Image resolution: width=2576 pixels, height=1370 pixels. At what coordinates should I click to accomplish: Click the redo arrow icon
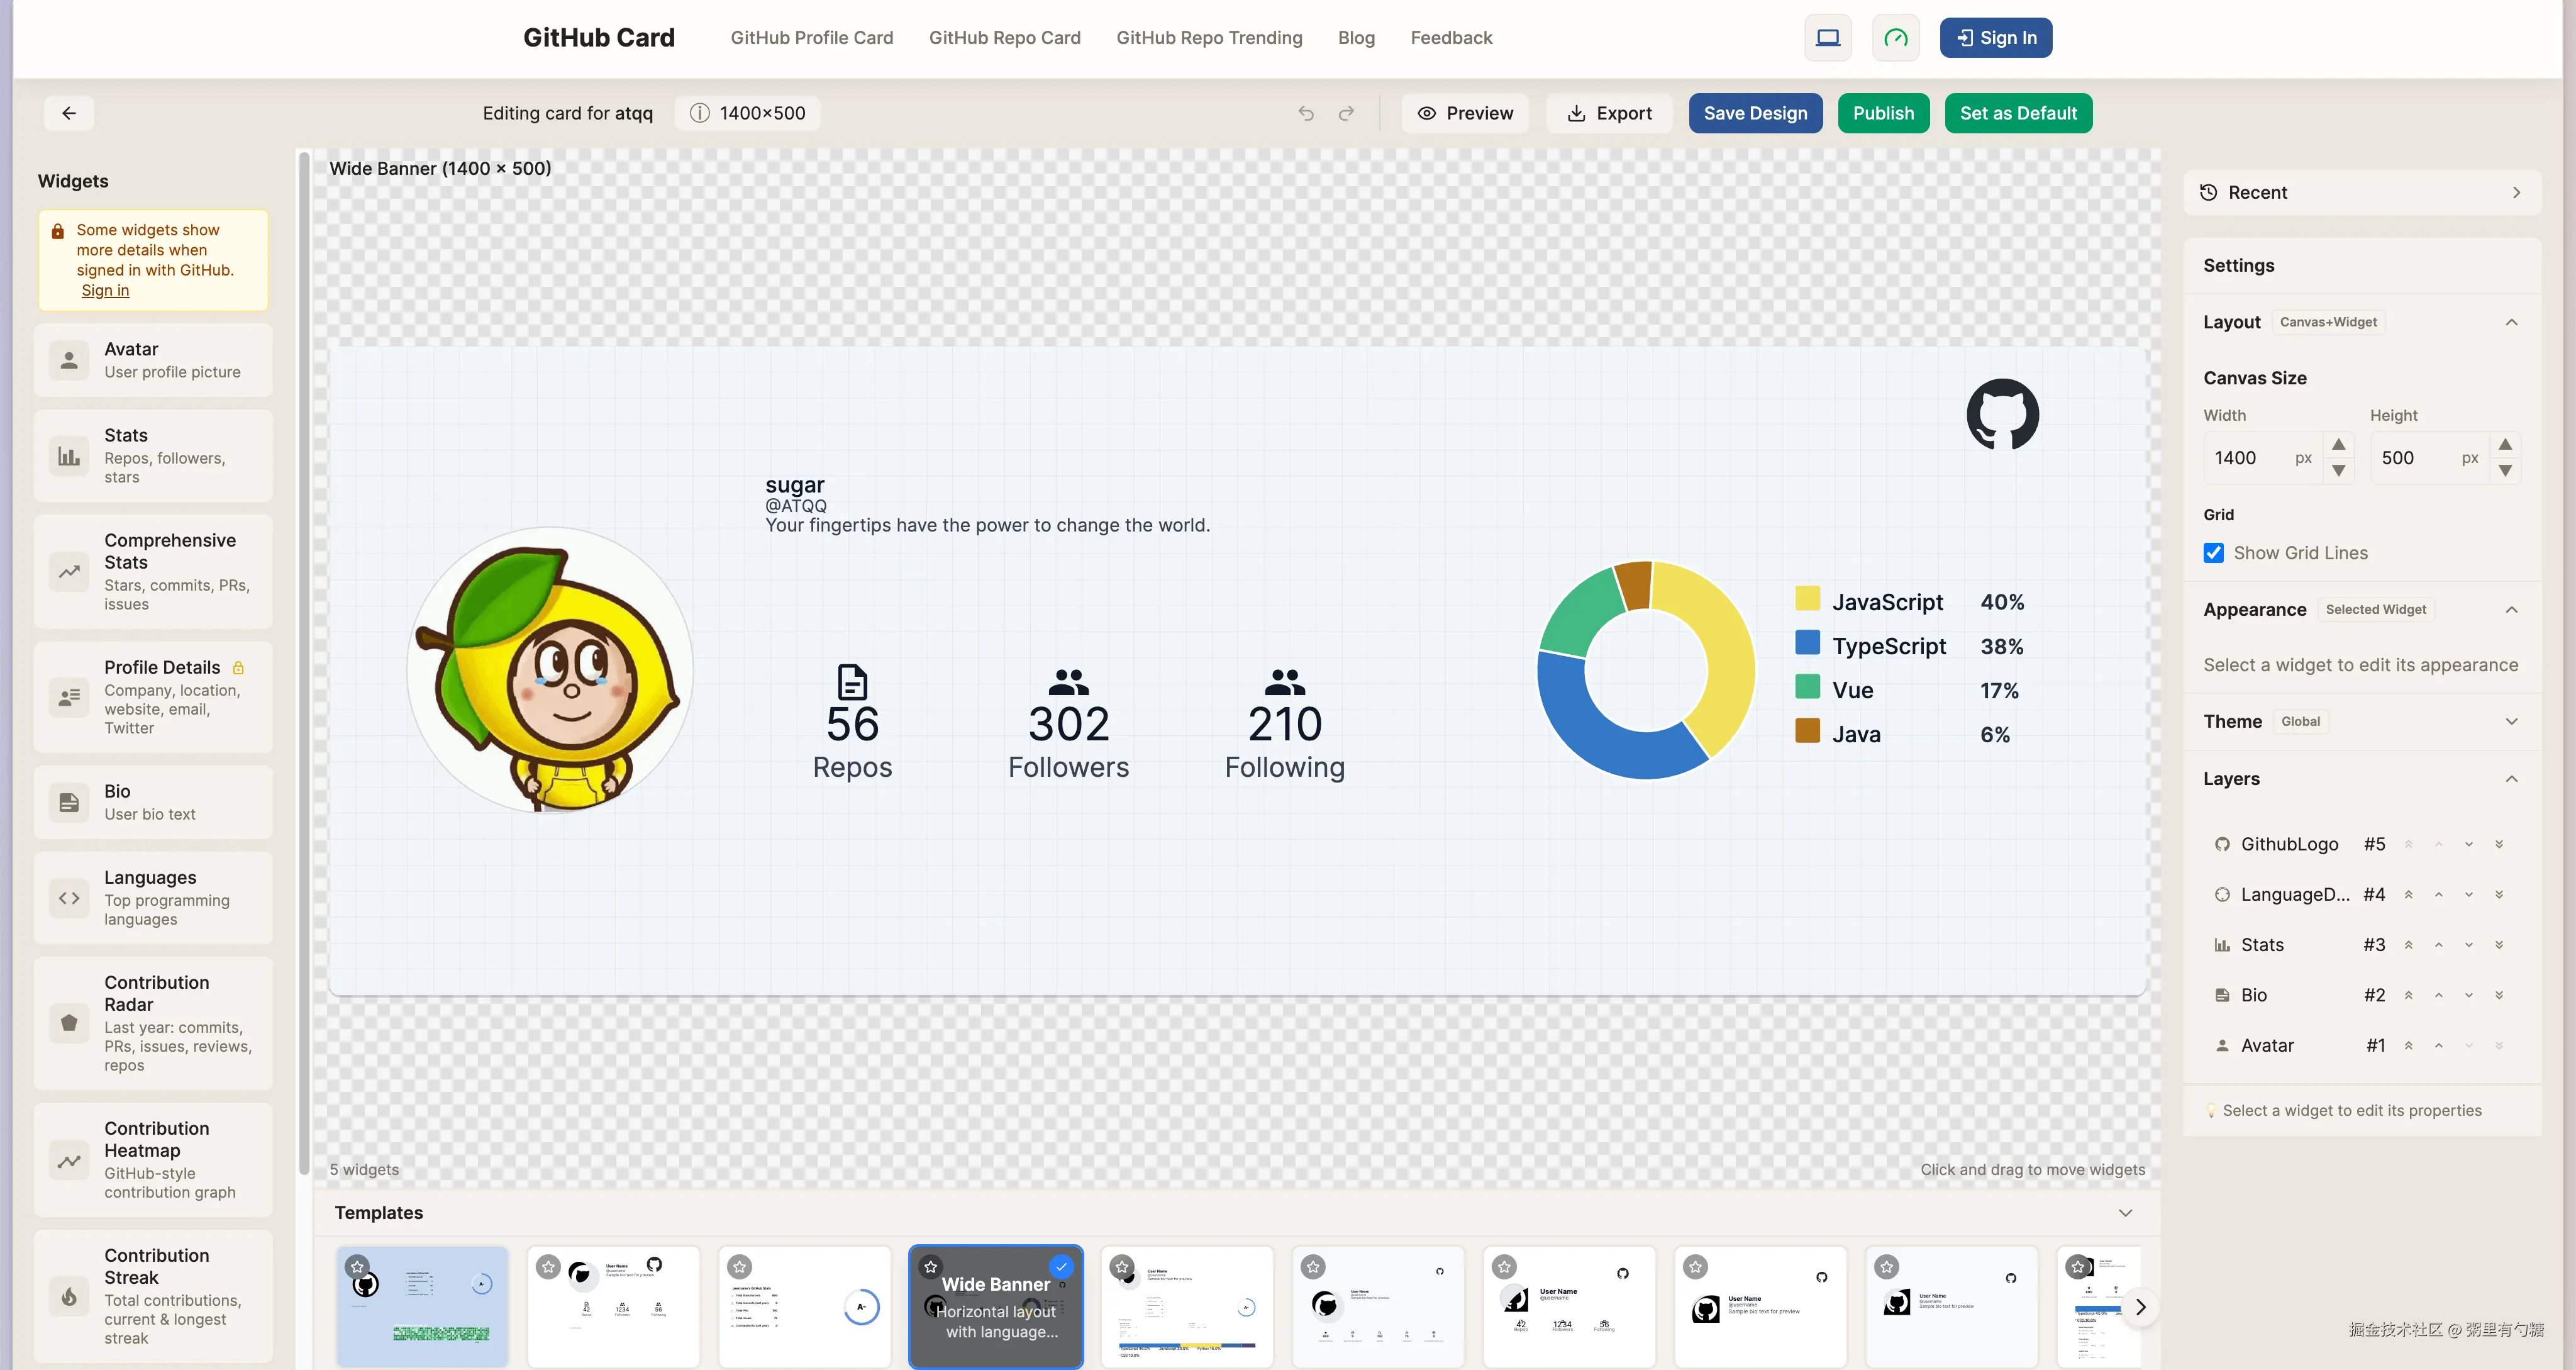[x=1346, y=113]
